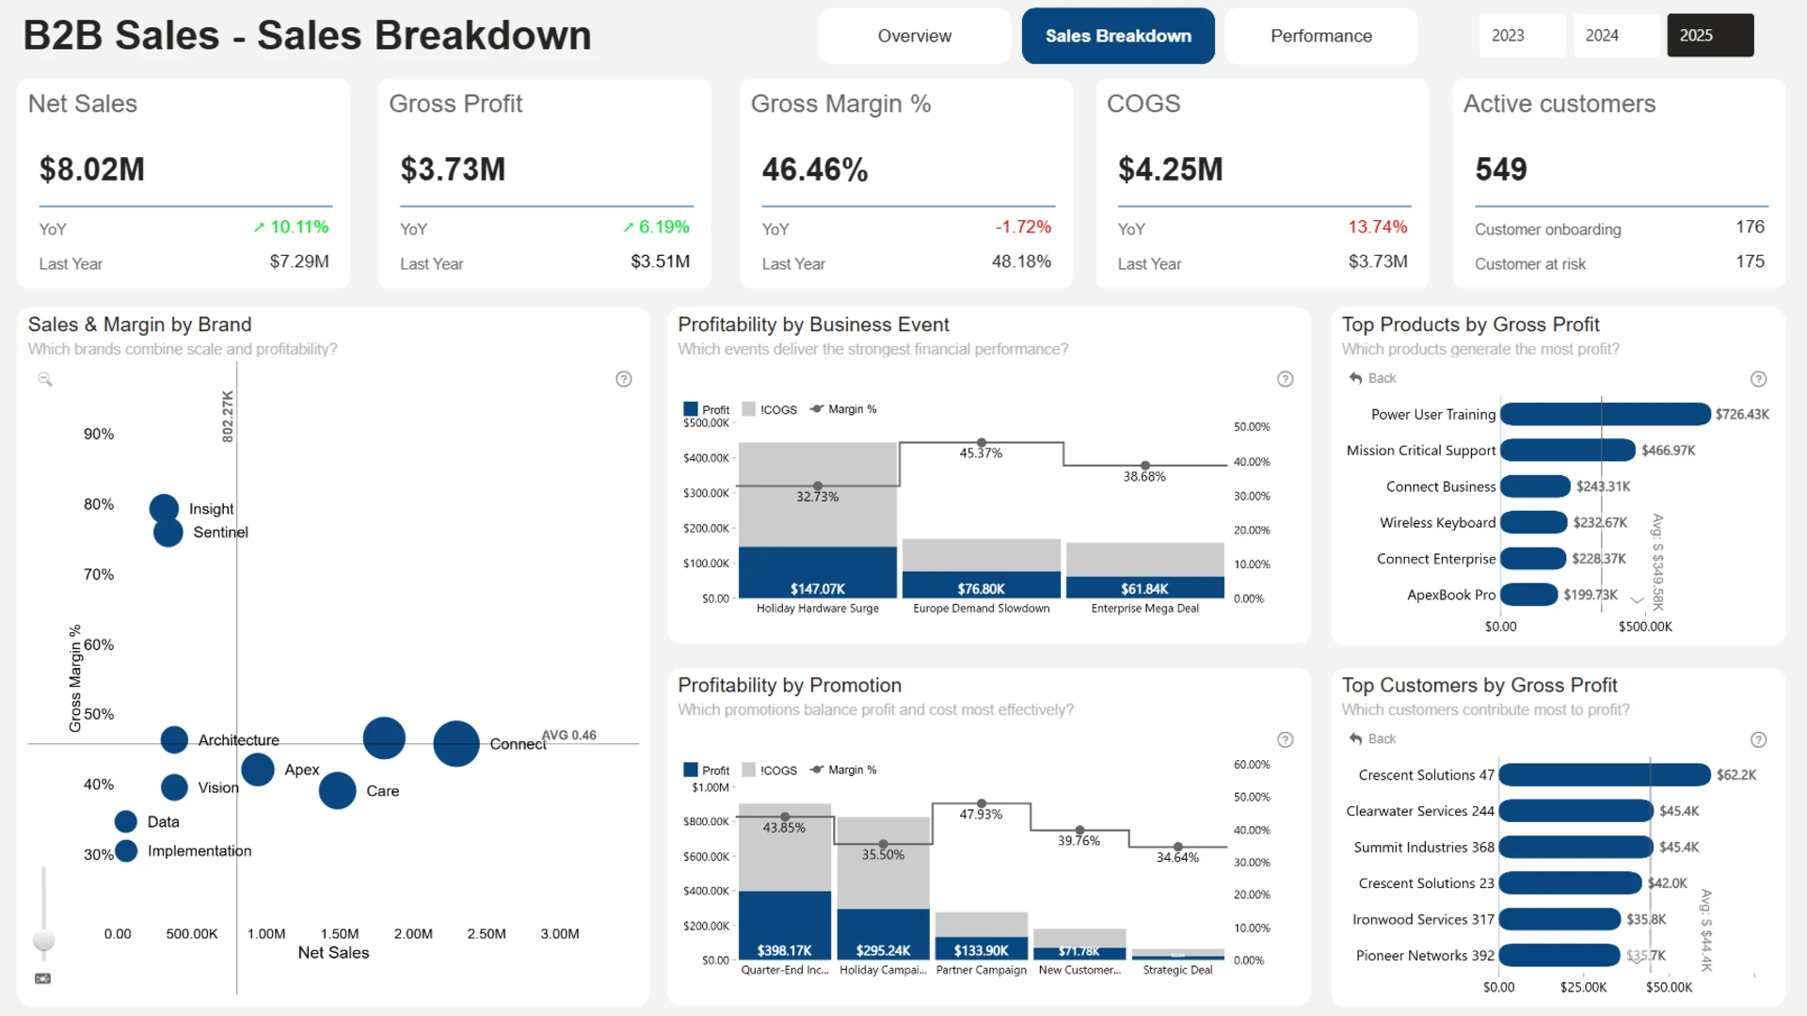Open help icon for Profitability by Business Event
The width and height of the screenshot is (1807, 1016).
point(1286,379)
